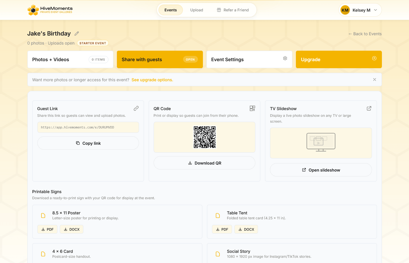This screenshot has height=263, width=409.
Task: Click the 4 × 6 Card file icon
Action: point(43,254)
